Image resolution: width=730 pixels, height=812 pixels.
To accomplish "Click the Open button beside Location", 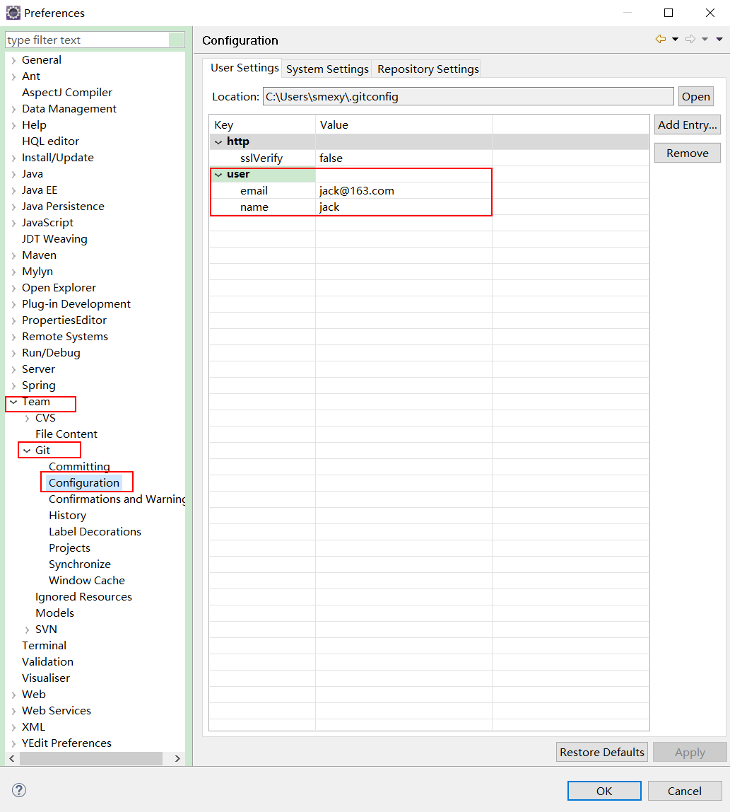I will (695, 97).
